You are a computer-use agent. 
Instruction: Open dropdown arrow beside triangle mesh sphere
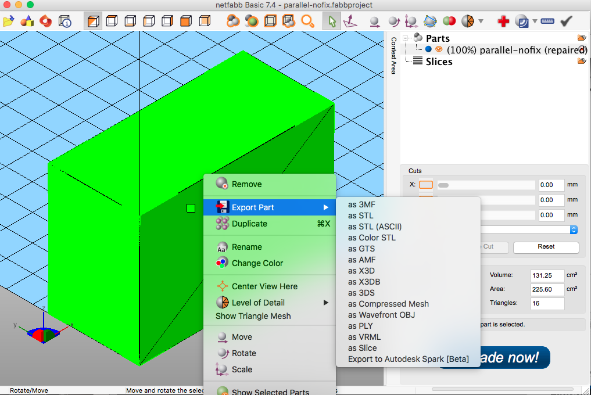point(481,21)
